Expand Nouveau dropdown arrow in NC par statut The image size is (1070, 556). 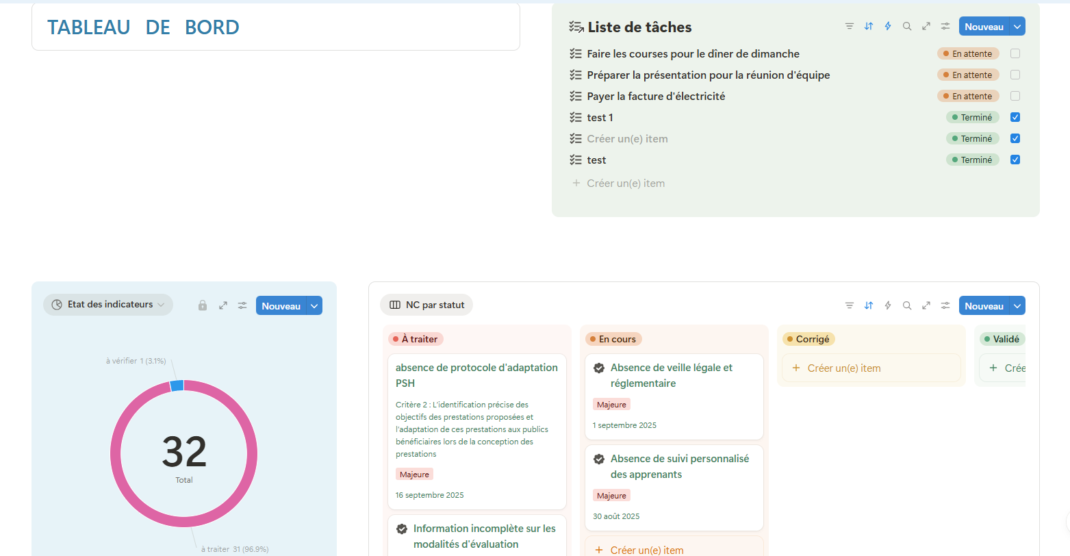(1017, 306)
